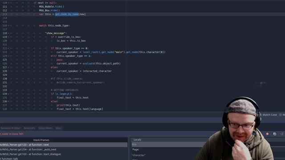The image size is (285, 160).
Task: Fold the is_legacy() if-block at line 134
Action: 8,94
